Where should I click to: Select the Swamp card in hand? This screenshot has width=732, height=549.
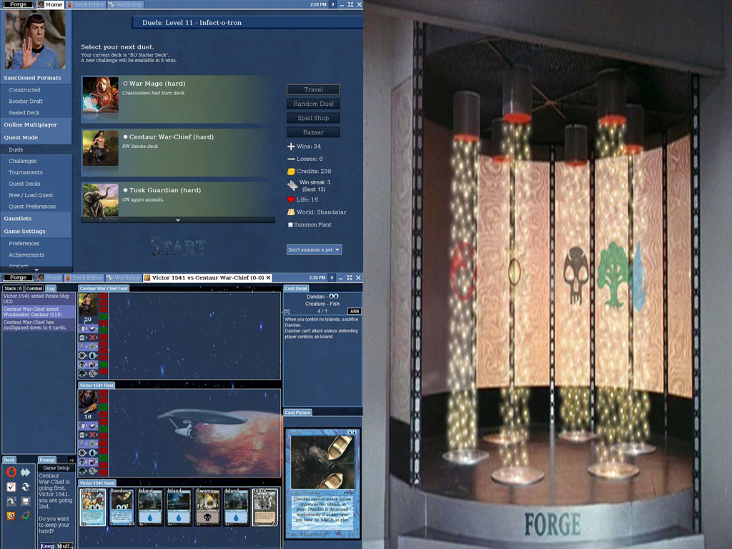[207, 508]
